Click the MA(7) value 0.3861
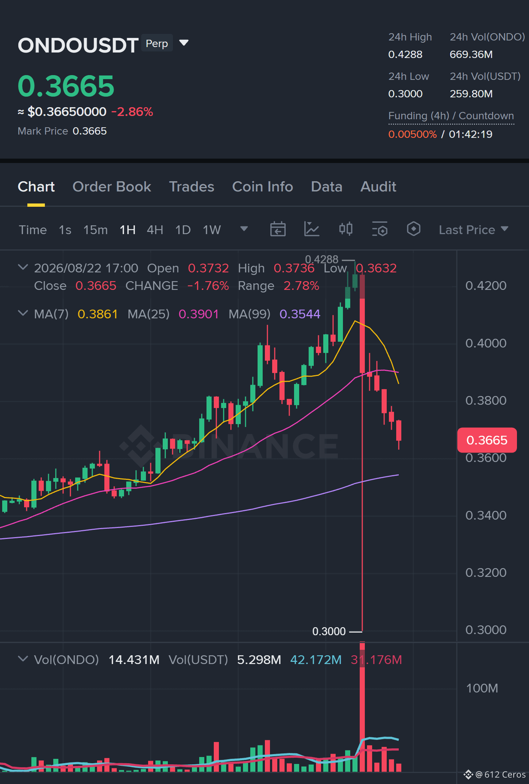This screenshot has width=529, height=784. pos(98,314)
